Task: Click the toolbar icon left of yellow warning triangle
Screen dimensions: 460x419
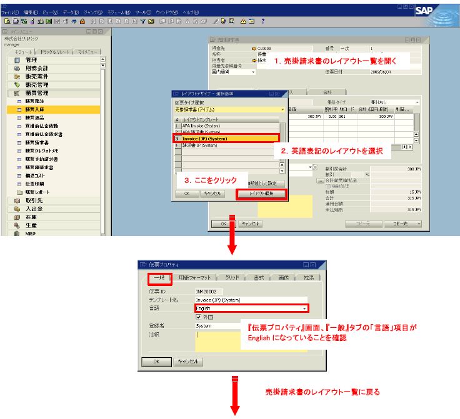Action: [232, 21]
